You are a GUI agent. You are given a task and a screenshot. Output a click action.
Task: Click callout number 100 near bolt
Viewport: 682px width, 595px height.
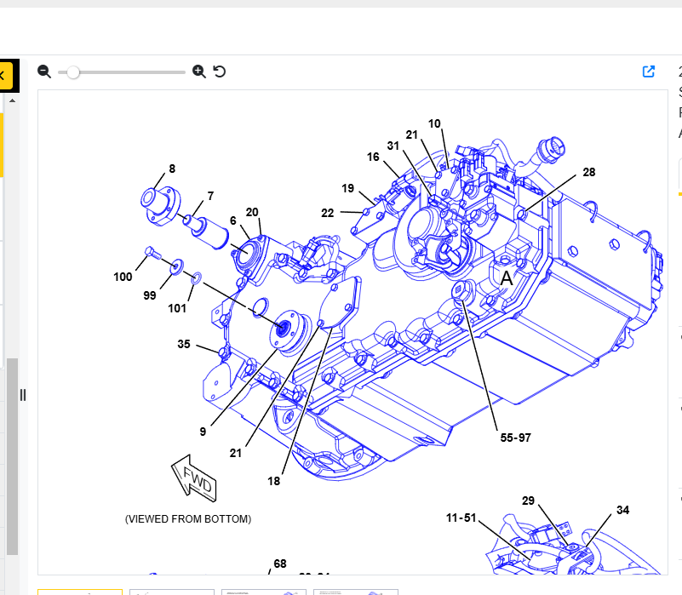[123, 277]
